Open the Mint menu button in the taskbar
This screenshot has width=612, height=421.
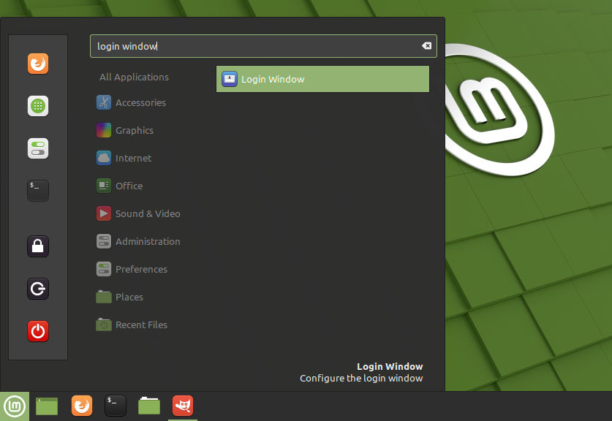(15, 406)
